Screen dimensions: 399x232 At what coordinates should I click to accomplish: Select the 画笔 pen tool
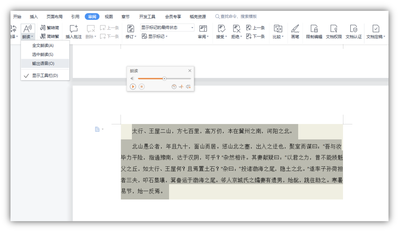pyautogui.click(x=295, y=29)
